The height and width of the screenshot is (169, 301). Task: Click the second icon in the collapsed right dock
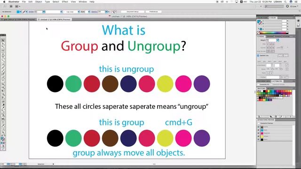(x=298, y=25)
